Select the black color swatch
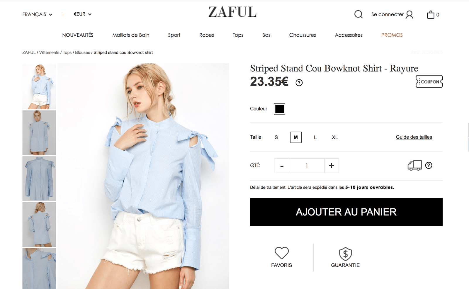The width and height of the screenshot is (469, 289). [x=279, y=109]
